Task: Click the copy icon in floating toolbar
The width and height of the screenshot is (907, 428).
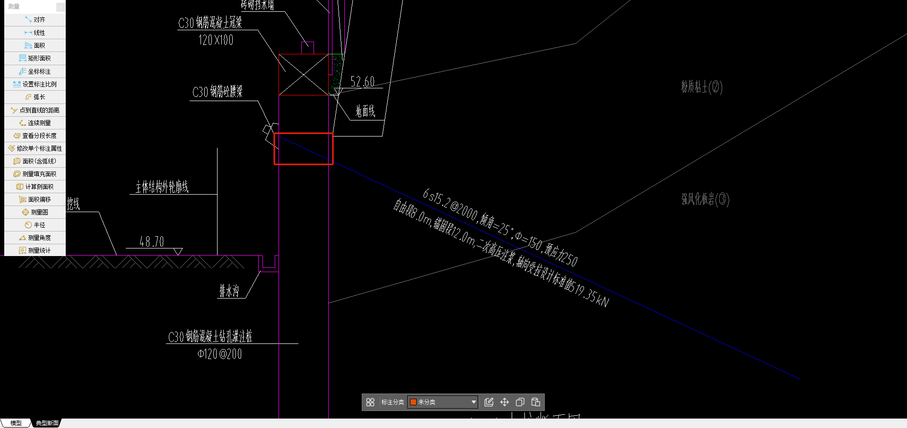Action: point(520,402)
